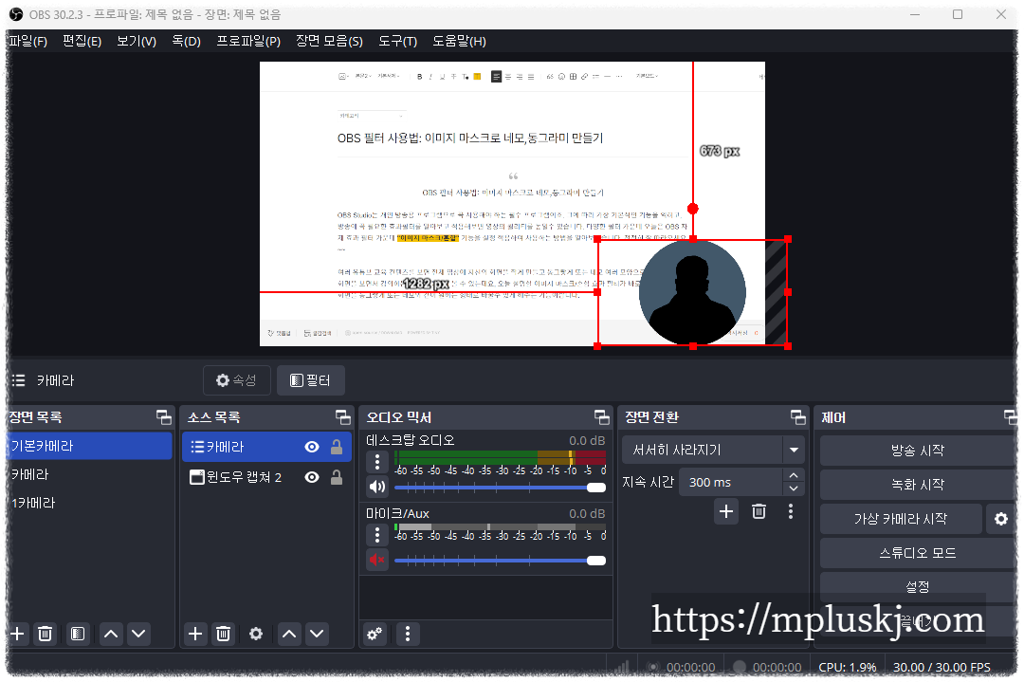Toggle visibility of 윈도우 캡쳐 2 source
1024x682 pixels.
[x=312, y=477]
